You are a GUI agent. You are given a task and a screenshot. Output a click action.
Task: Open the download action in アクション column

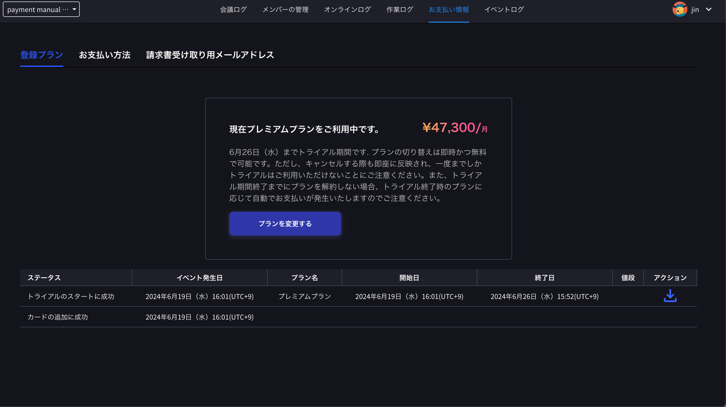[670, 296]
